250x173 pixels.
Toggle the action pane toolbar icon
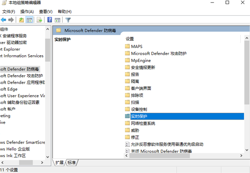57,19
